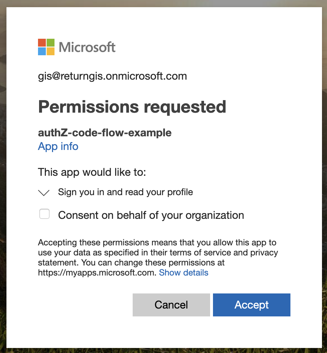Click the Microsoft wordmark text
This screenshot has height=353, width=327.
(87, 47)
